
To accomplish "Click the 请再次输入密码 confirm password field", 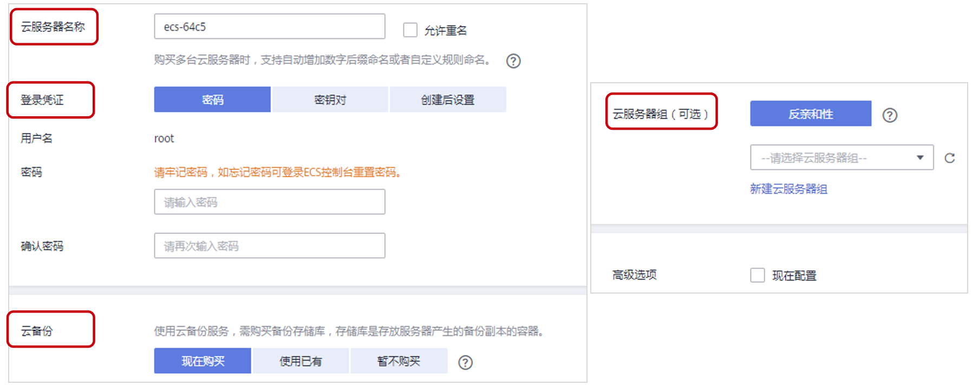I will pos(270,245).
